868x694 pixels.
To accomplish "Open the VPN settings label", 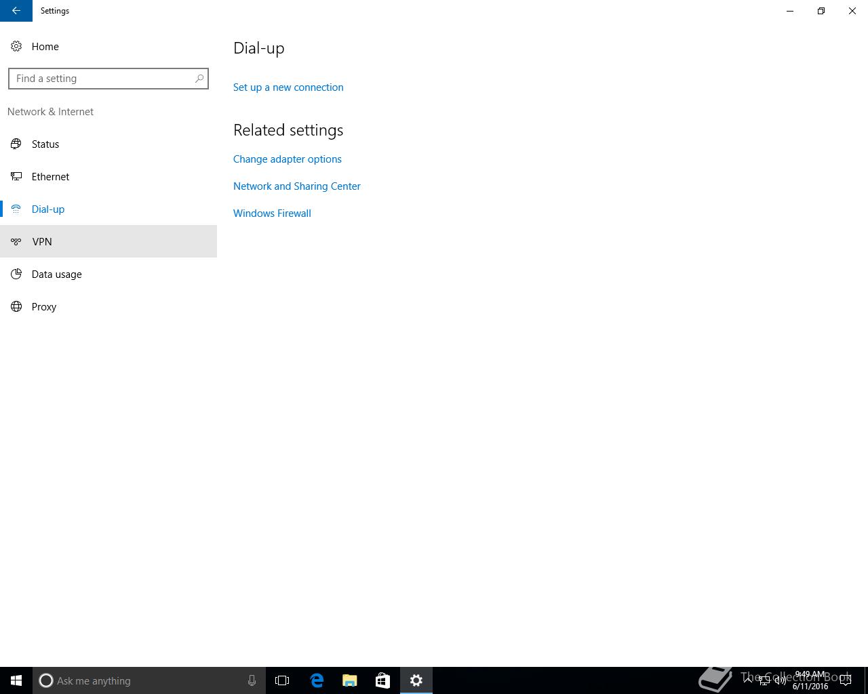I will [x=42, y=241].
